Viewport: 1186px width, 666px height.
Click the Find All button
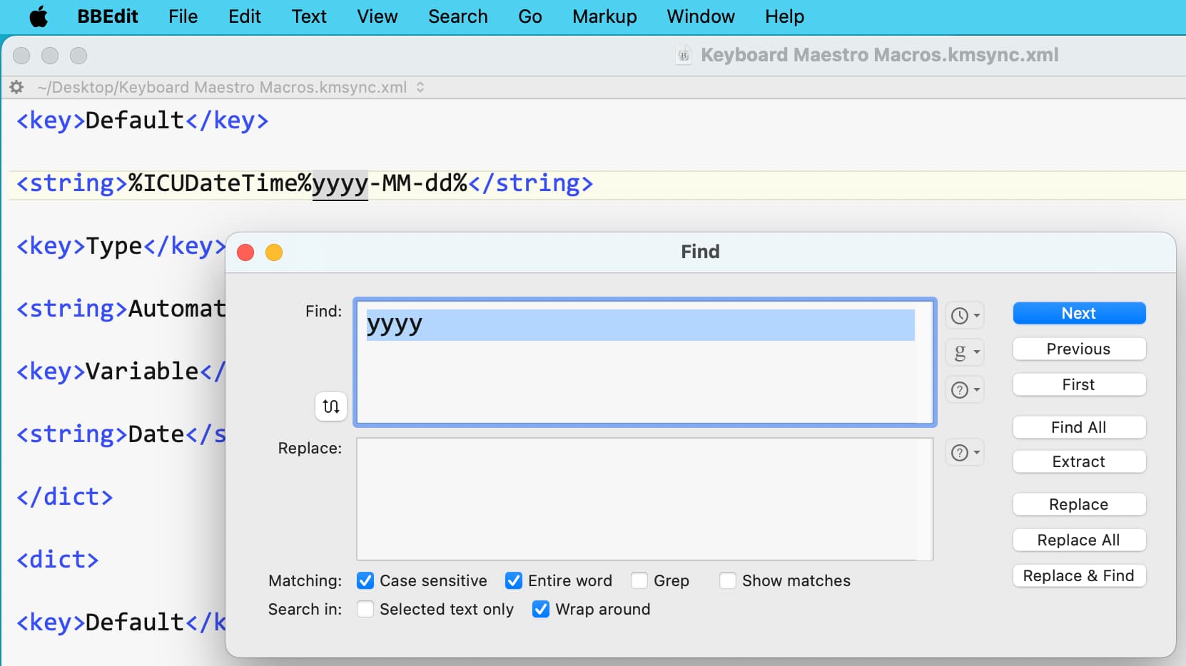tap(1079, 427)
